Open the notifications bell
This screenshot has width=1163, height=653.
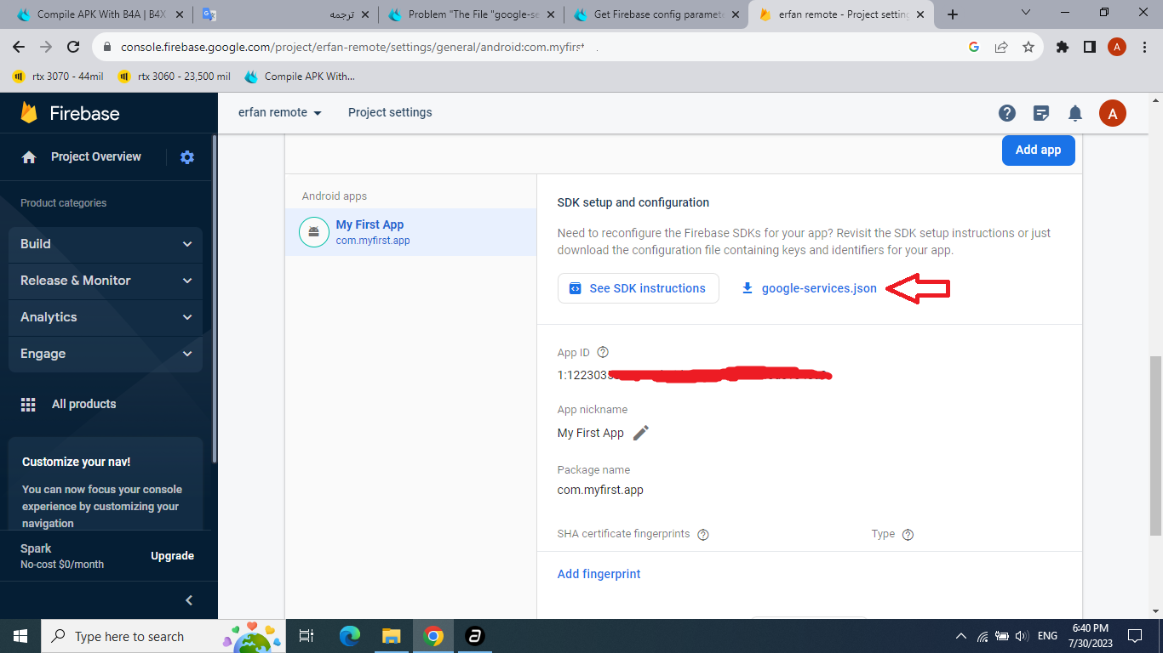coord(1075,113)
